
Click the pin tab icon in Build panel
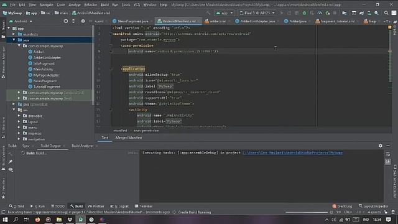click(x=11, y=162)
